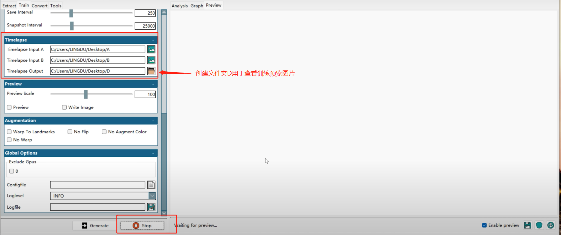
Task: Click the Preview Scale slider handle
Action: [x=86, y=94]
